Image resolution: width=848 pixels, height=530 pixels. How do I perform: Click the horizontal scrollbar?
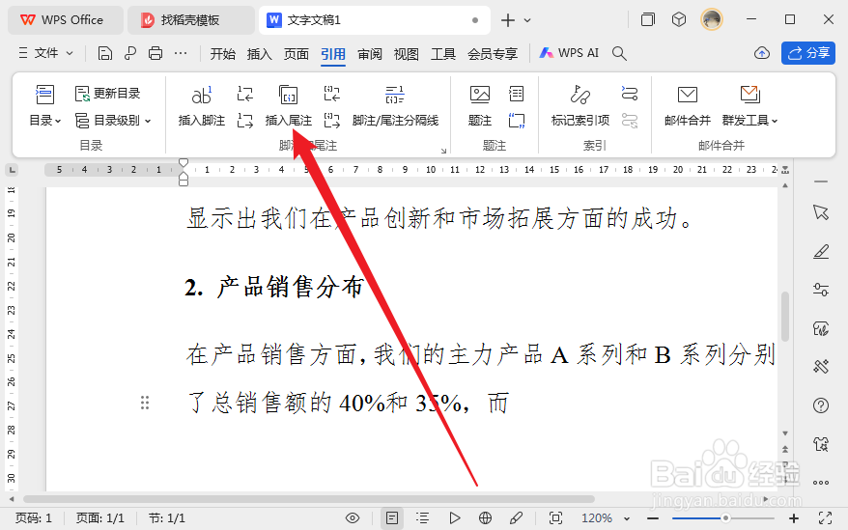308,499
